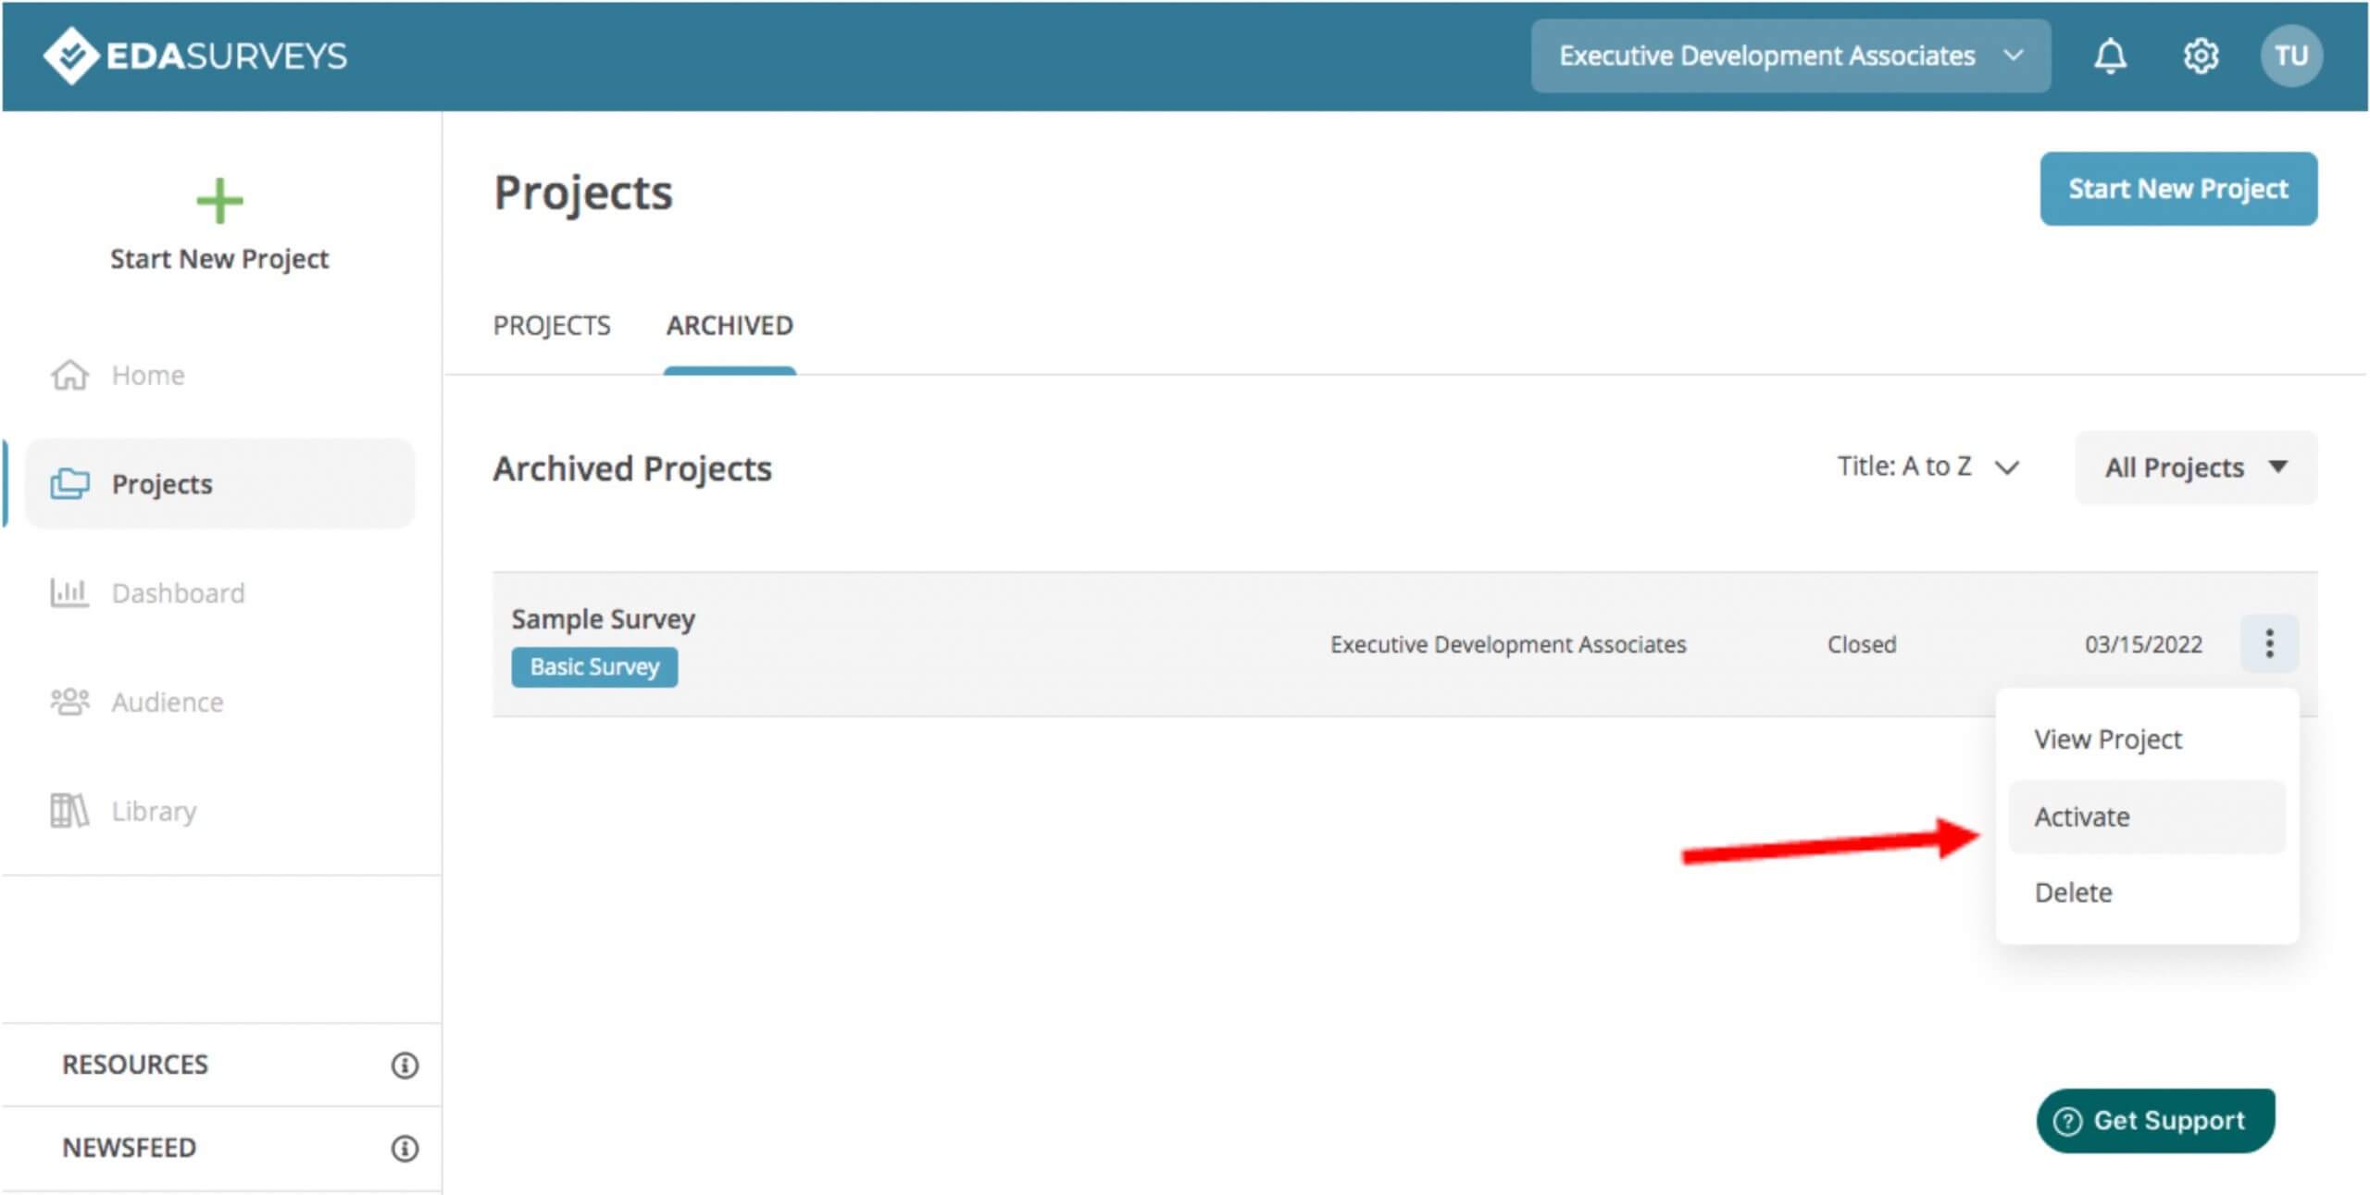The image size is (2370, 1195).
Task: Click Executive Development Associates in the survey row
Action: (1508, 644)
